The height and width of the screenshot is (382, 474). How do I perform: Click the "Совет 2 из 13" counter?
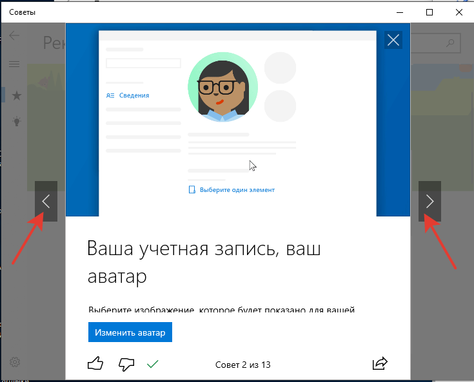tap(242, 365)
